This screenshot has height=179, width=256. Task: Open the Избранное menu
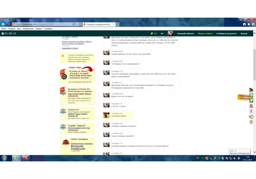point(28,29)
